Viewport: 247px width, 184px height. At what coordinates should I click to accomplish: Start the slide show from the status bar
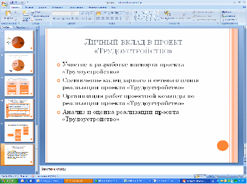tap(204, 176)
